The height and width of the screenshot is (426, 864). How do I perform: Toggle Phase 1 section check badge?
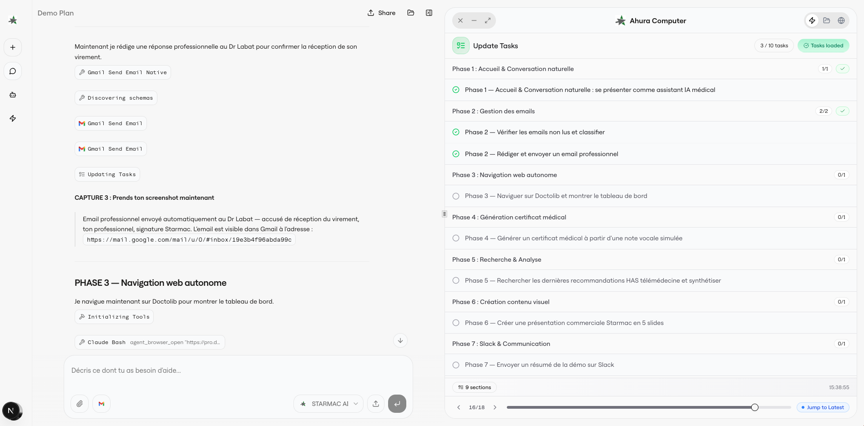click(843, 69)
